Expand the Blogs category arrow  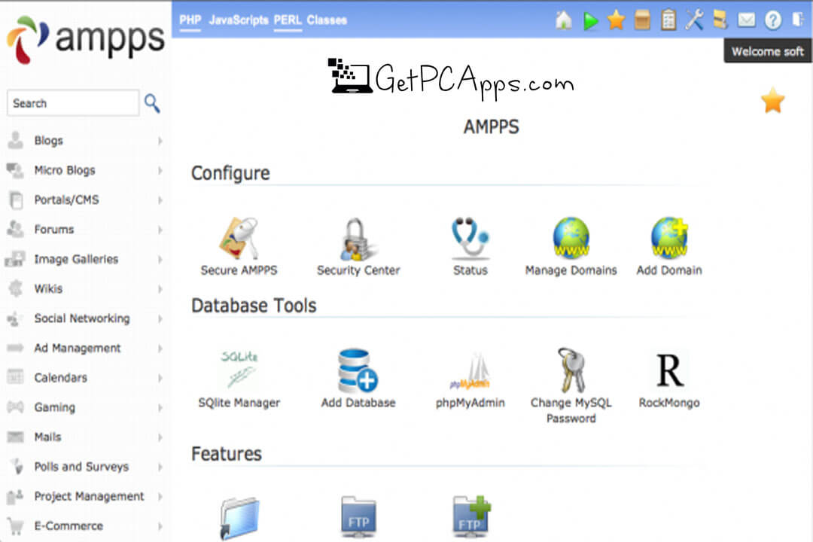pos(160,141)
